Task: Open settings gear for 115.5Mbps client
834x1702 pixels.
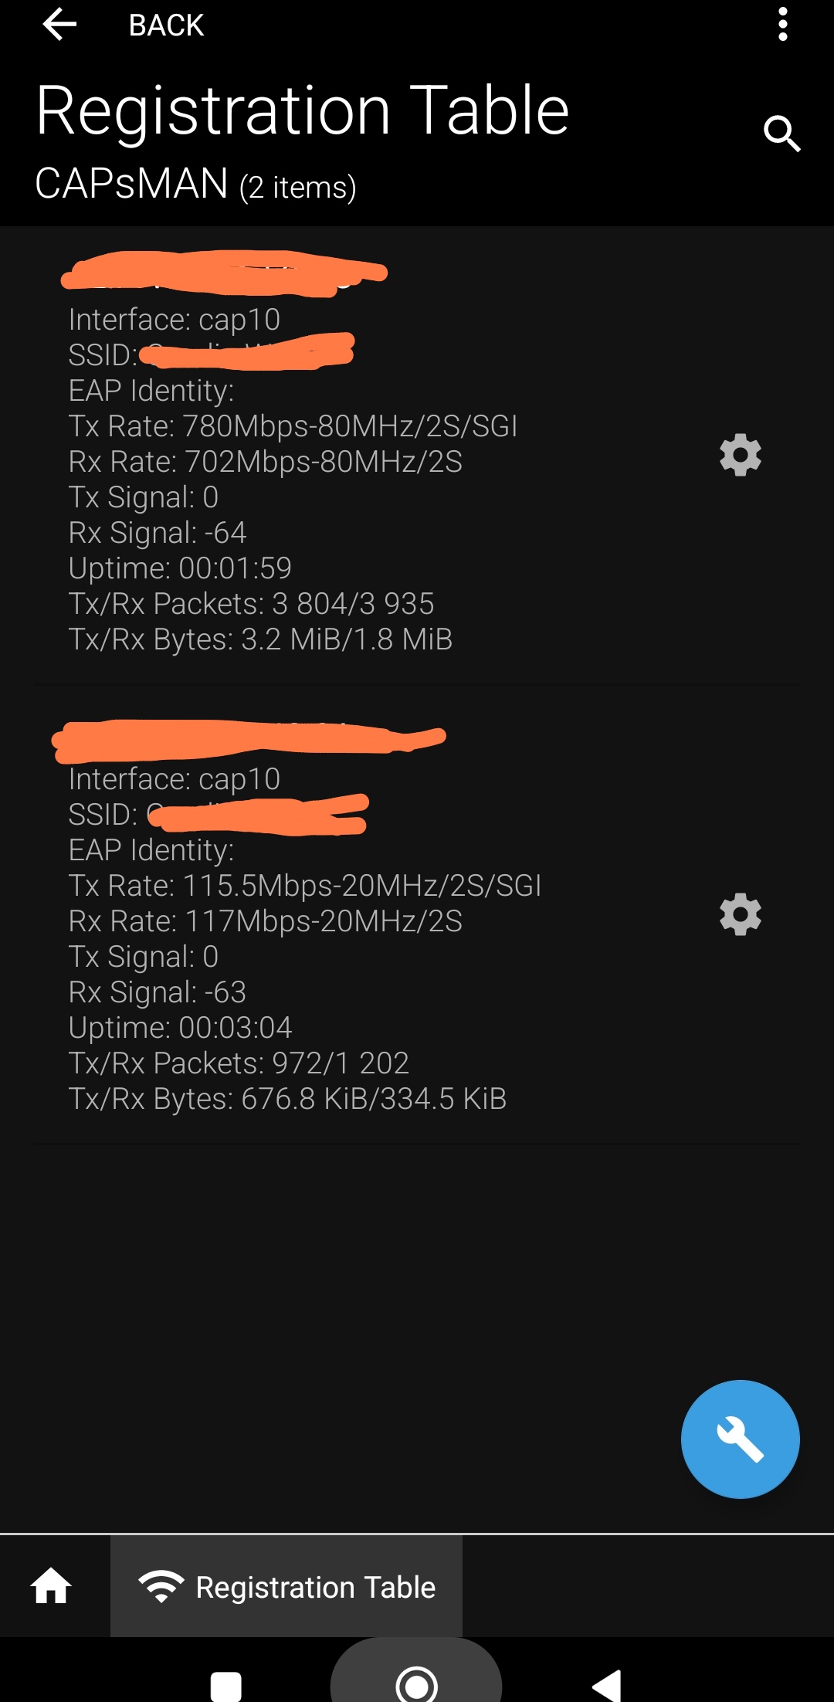Action: pos(740,914)
